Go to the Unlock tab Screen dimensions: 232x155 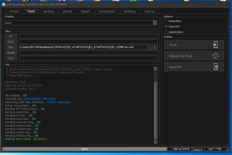click(67, 11)
